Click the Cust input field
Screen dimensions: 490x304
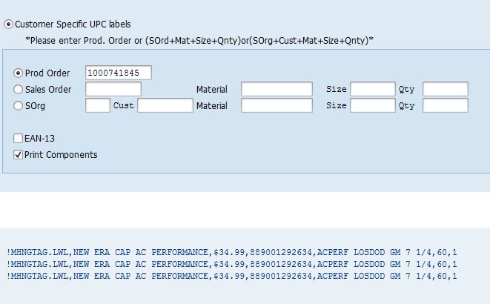coord(165,105)
